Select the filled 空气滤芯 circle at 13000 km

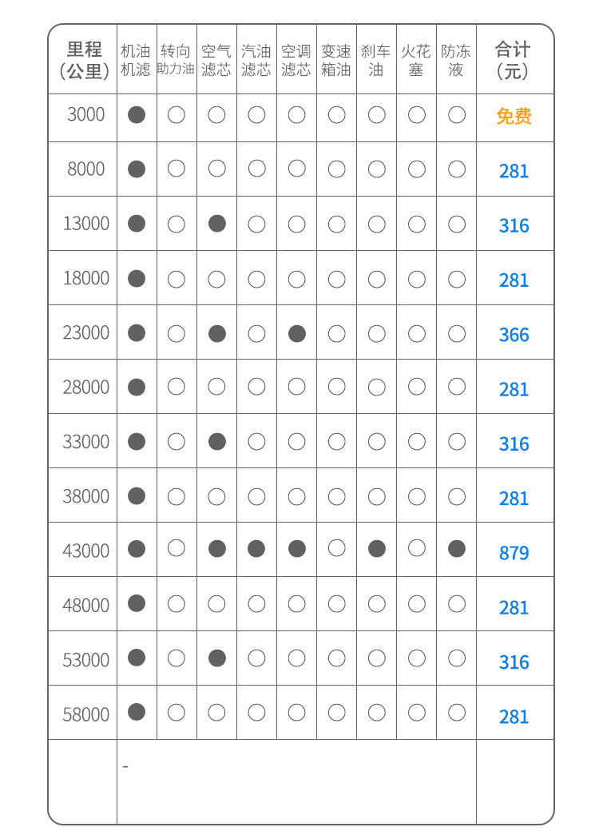tap(216, 223)
